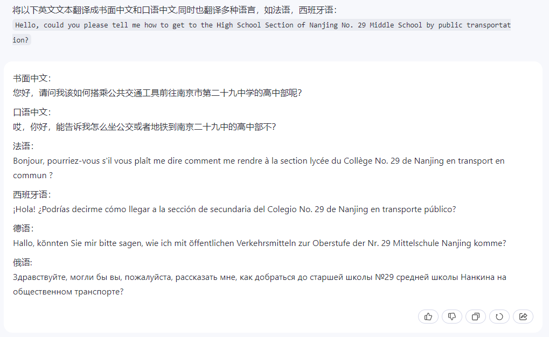This screenshot has height=337, width=549.
Task: Click the colloquial Chinese translation sentence
Action: (144, 127)
